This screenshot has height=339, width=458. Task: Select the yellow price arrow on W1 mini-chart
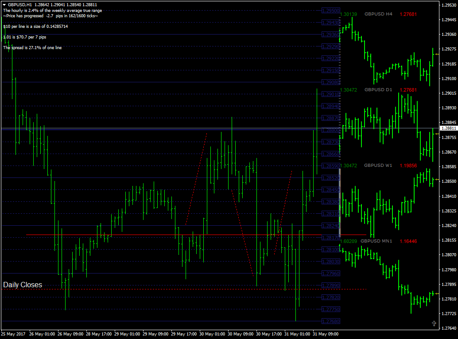point(437,180)
